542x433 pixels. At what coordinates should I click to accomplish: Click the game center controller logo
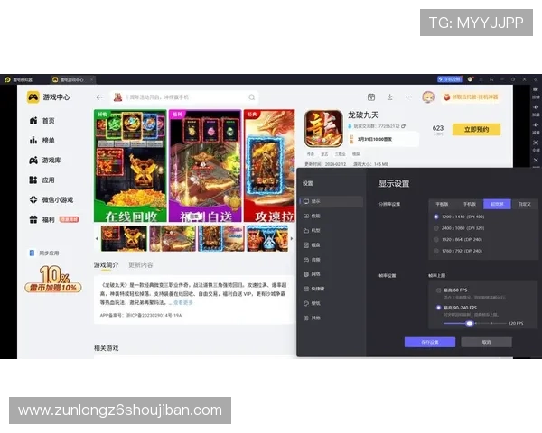coord(33,97)
